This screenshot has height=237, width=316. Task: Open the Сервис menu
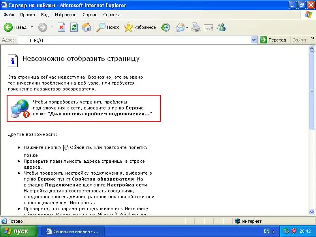(x=90, y=15)
